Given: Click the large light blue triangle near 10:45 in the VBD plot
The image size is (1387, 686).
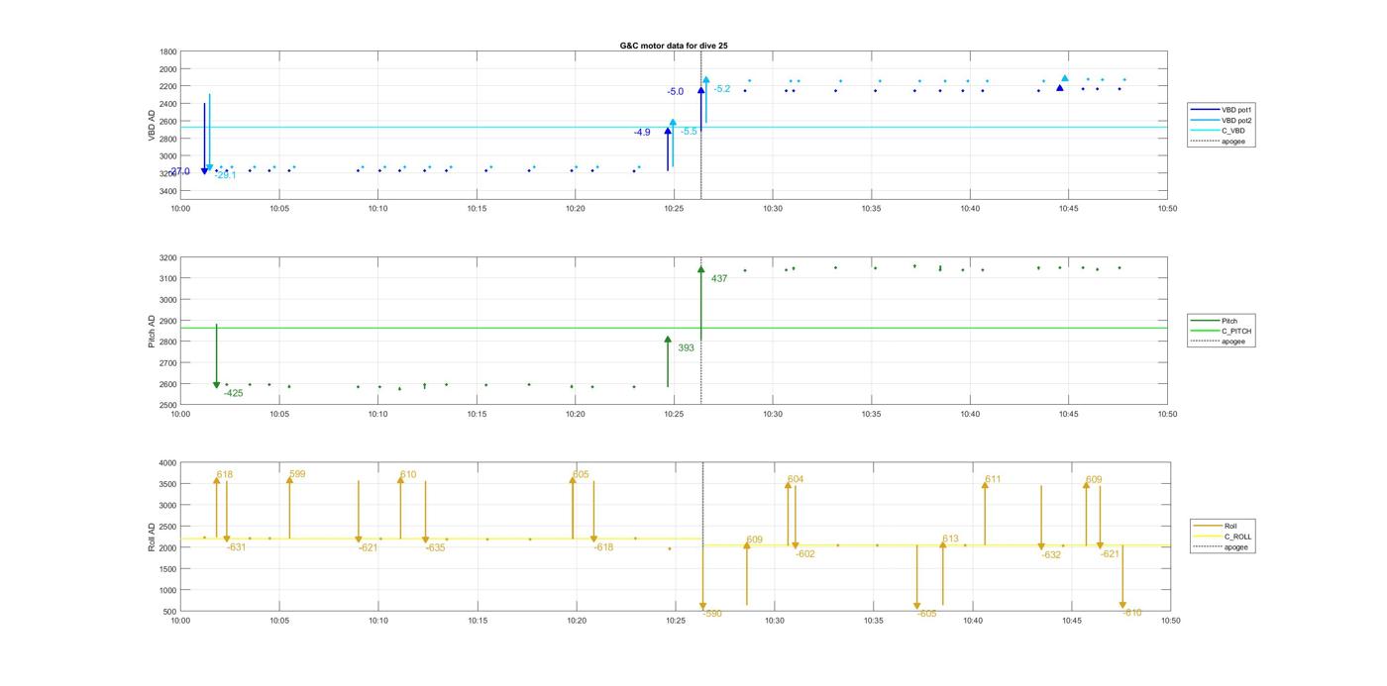Looking at the screenshot, I should [x=1065, y=78].
